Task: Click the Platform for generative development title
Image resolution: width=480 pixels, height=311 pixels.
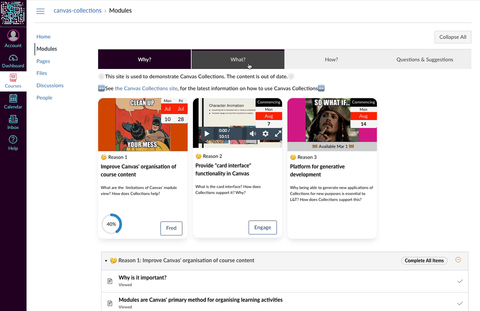Action: 317,170
